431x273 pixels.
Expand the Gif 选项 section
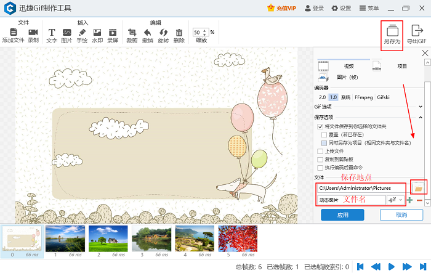pos(421,107)
